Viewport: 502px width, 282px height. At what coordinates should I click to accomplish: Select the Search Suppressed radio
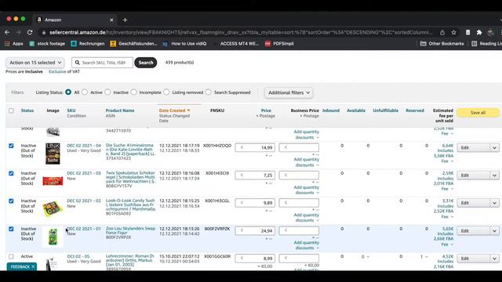[209, 92]
